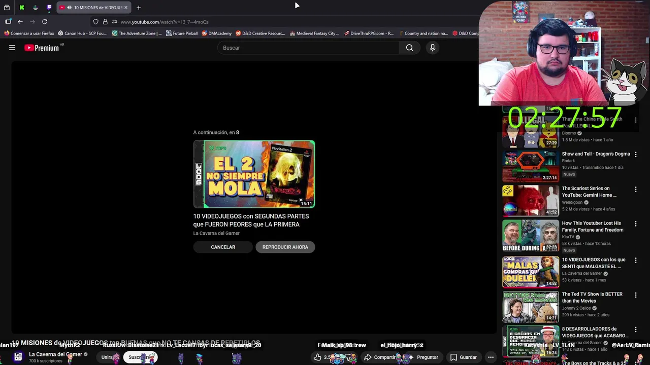Open Medieval Fantasy City bookmark

(x=314, y=33)
